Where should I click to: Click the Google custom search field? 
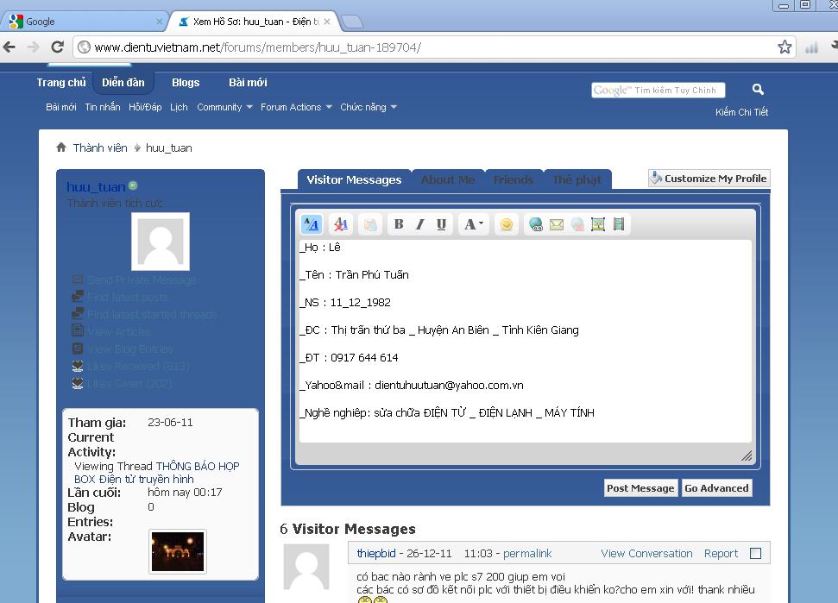[x=658, y=91]
